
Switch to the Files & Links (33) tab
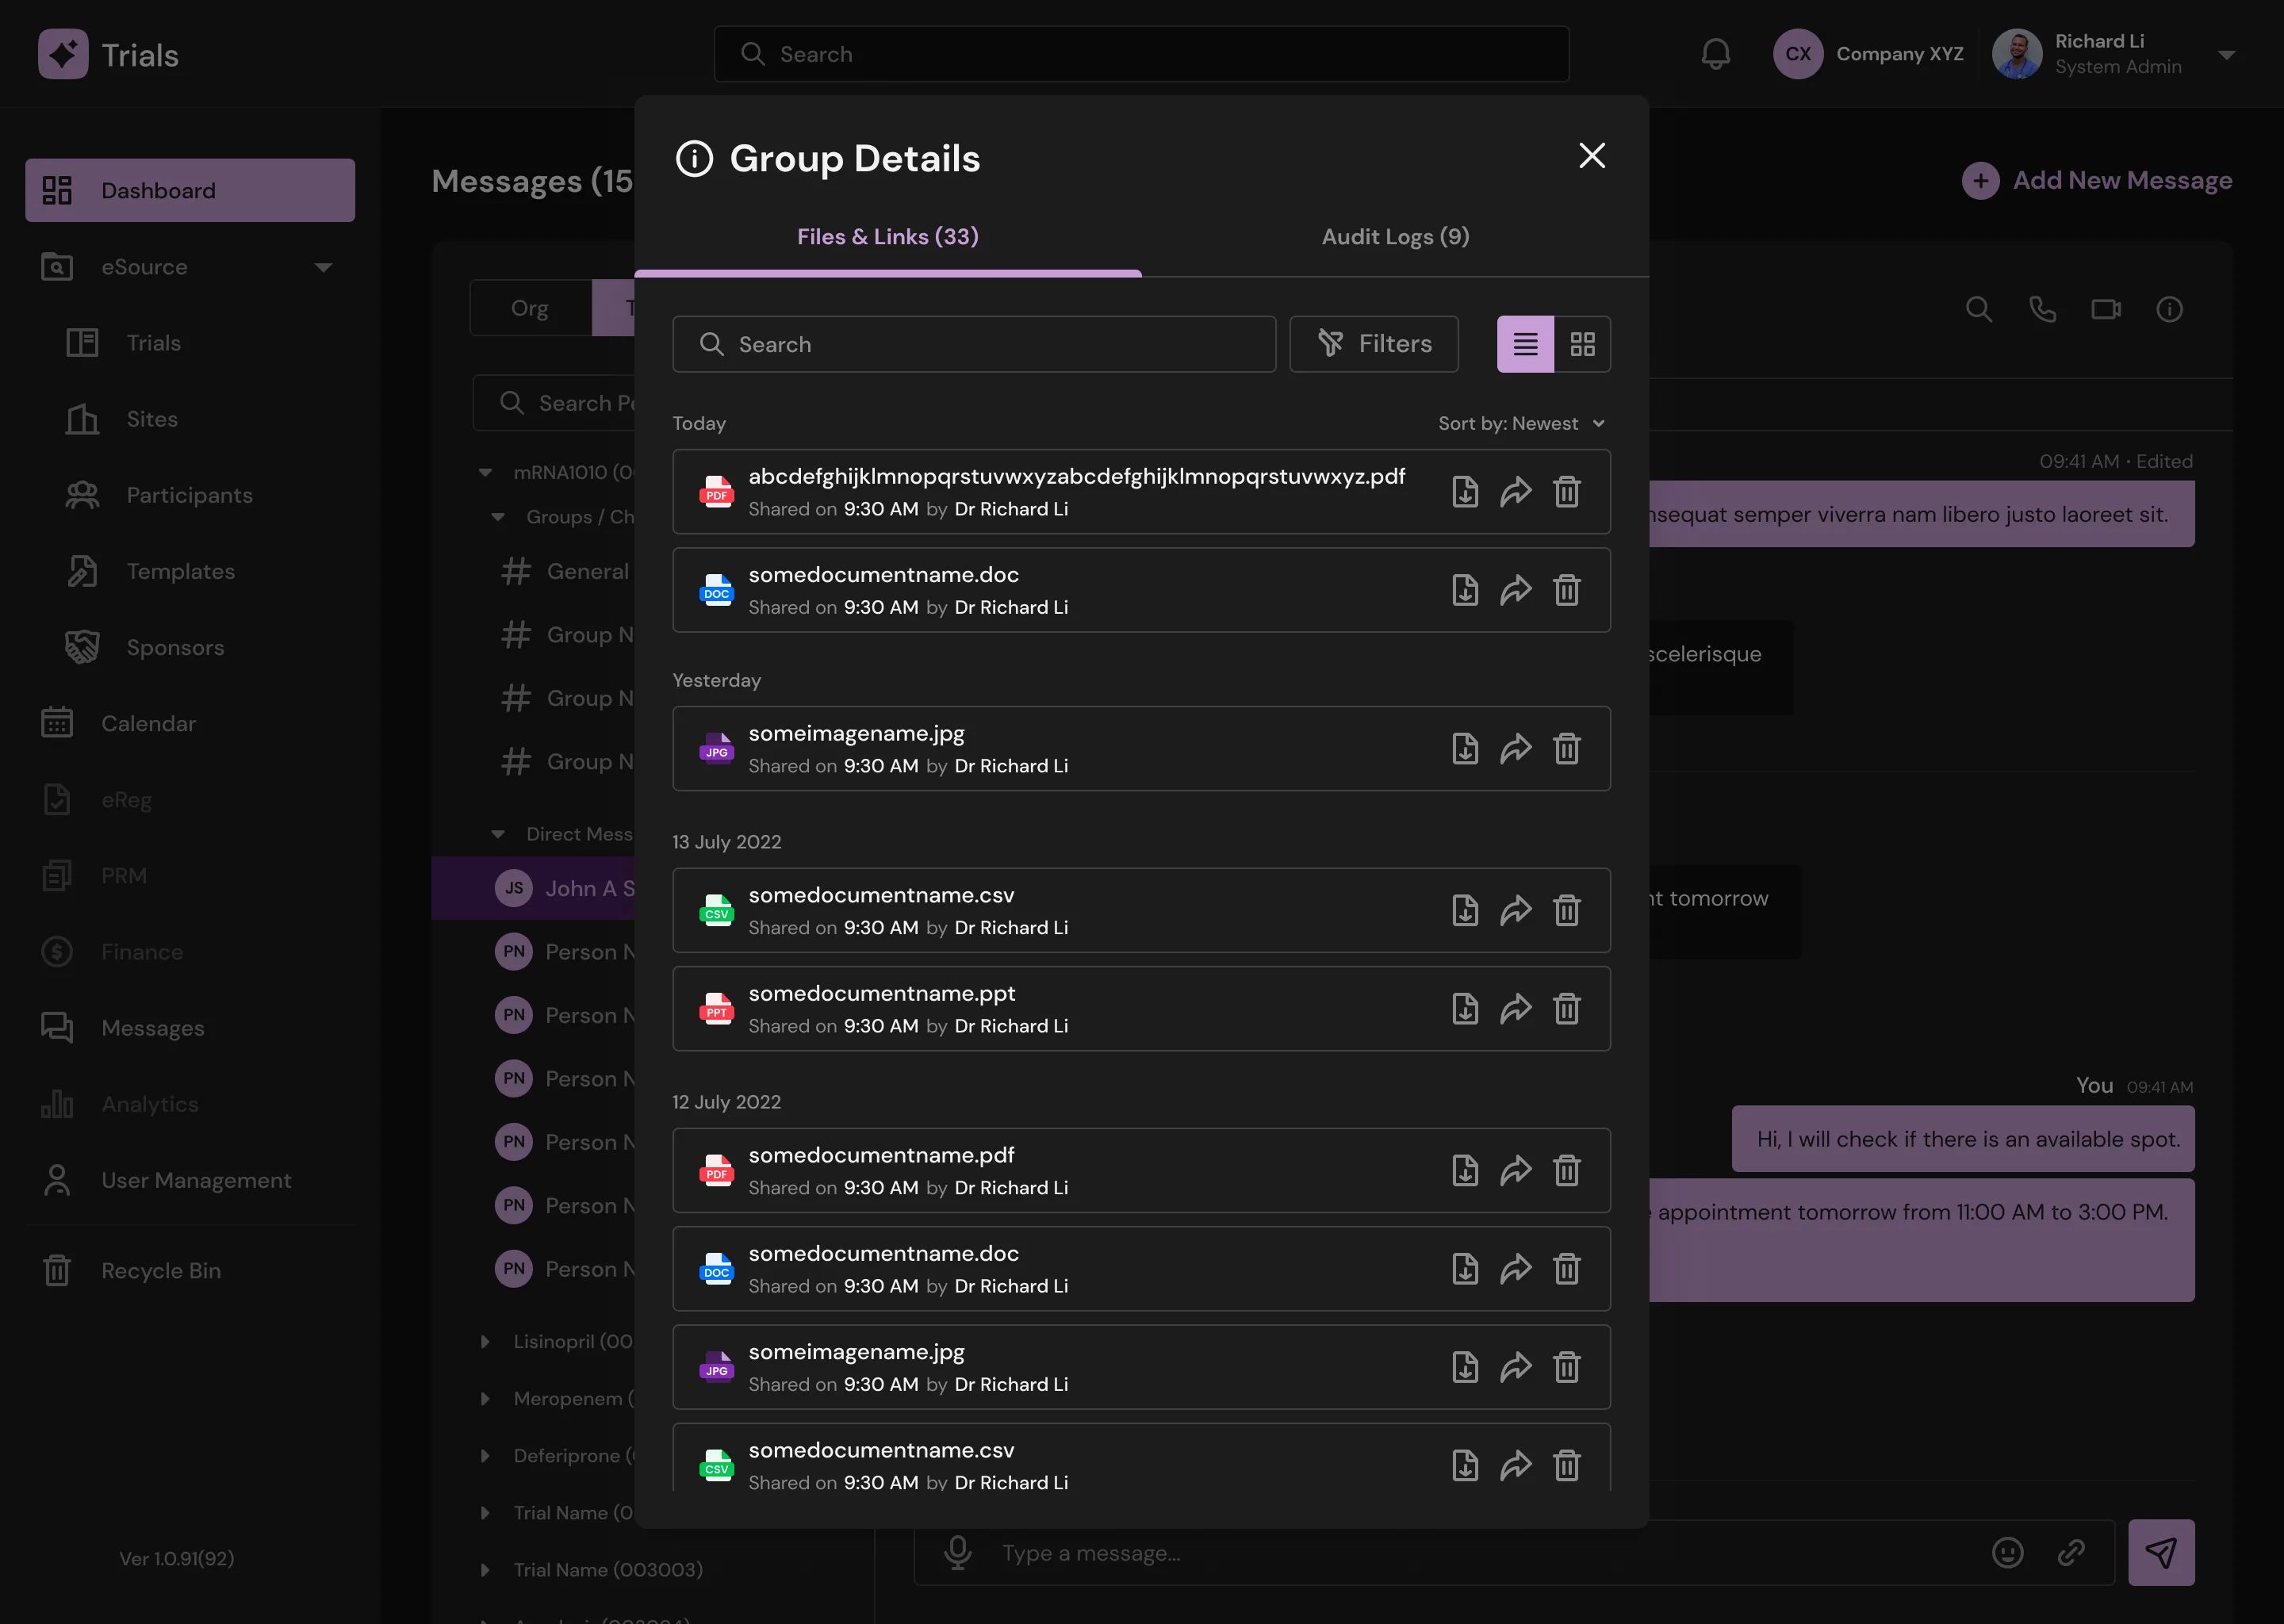(x=888, y=237)
